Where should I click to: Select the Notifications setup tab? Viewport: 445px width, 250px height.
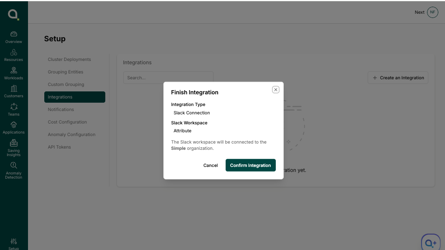75,109
